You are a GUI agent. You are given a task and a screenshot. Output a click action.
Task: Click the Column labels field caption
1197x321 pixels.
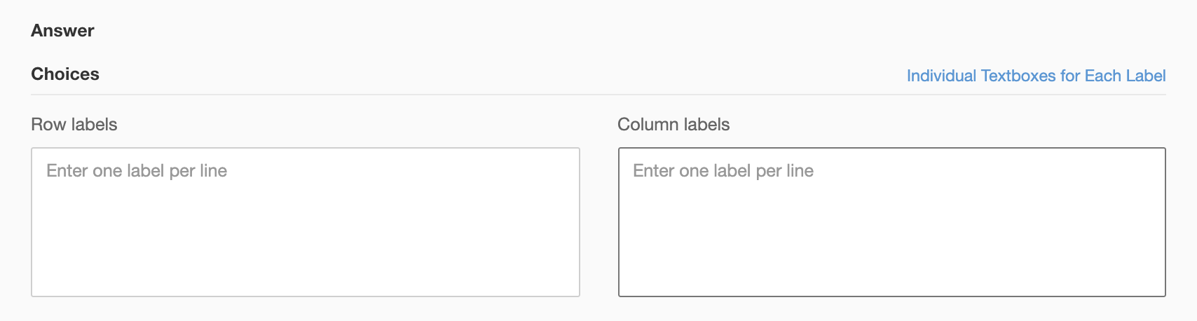pyautogui.click(x=673, y=124)
